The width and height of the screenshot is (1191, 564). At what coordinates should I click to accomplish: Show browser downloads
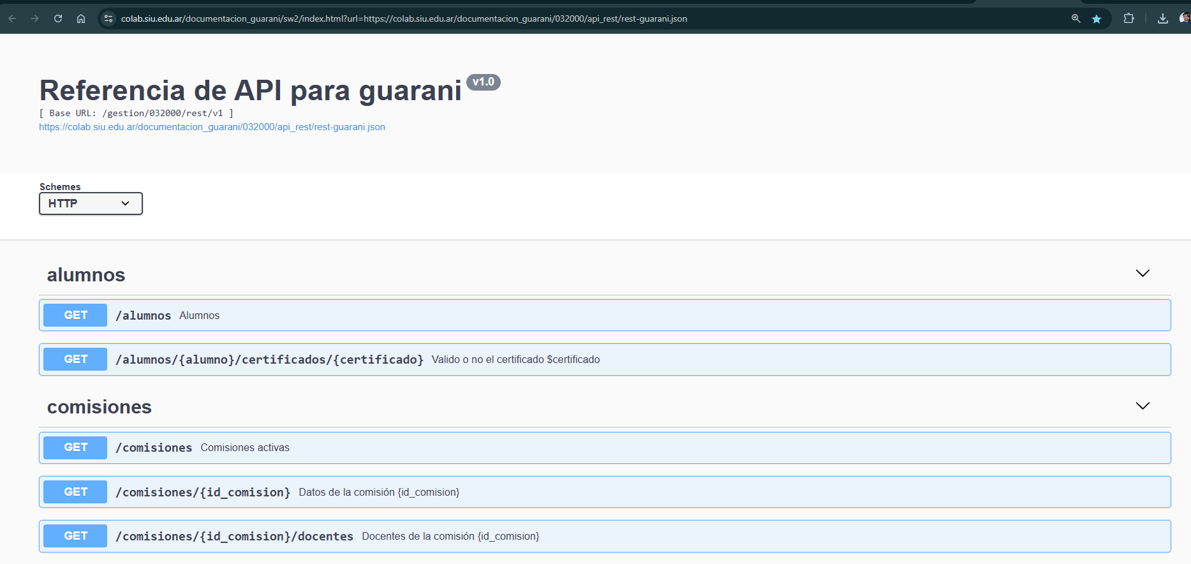1163,19
